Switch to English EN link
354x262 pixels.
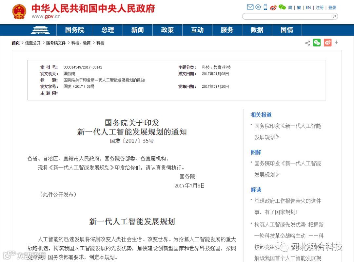point(308,8)
